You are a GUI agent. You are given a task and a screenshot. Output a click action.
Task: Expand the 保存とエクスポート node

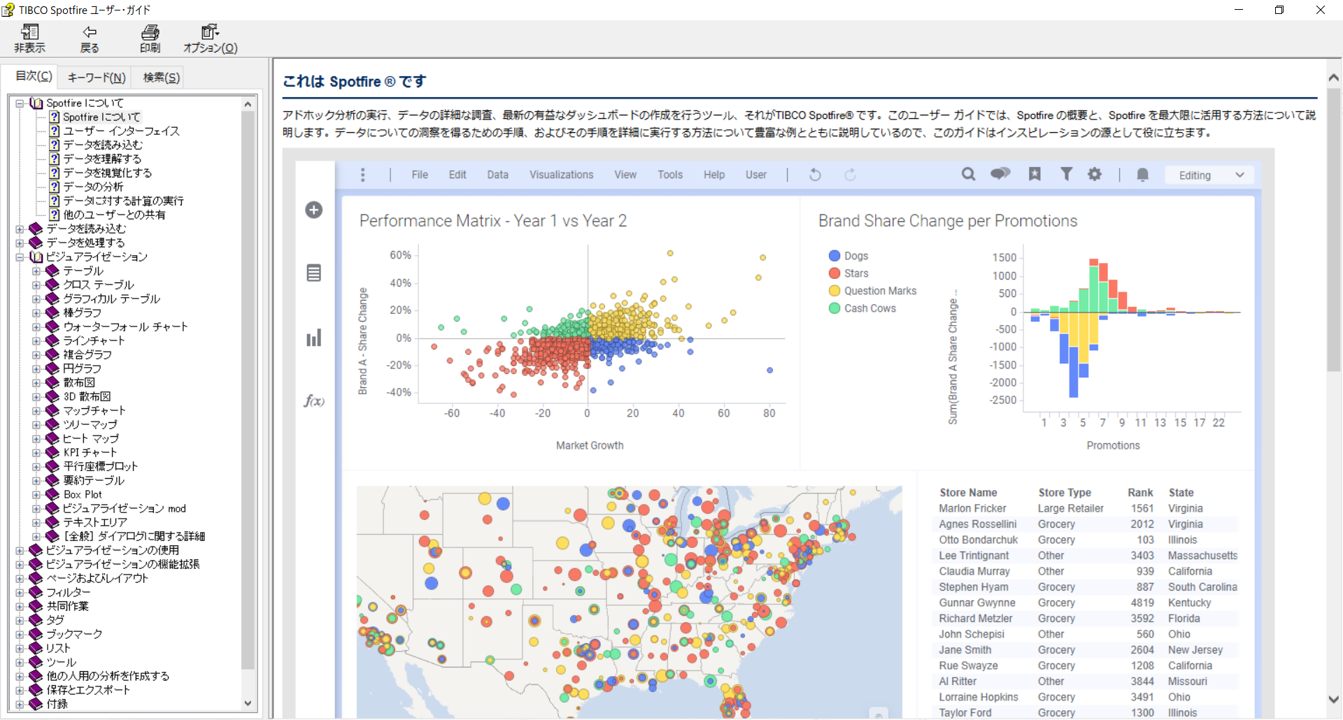coord(20,690)
